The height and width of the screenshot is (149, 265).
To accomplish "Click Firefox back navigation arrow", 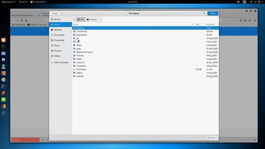I will click(x=13, y=20).
